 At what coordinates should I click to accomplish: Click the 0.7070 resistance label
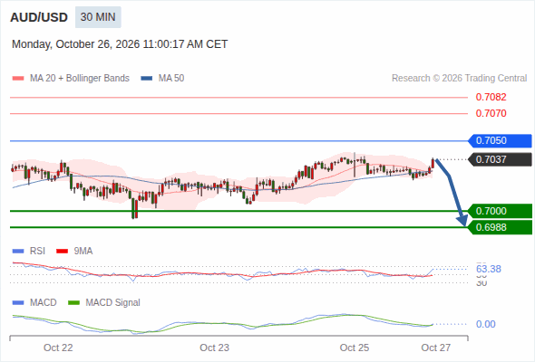(491, 113)
